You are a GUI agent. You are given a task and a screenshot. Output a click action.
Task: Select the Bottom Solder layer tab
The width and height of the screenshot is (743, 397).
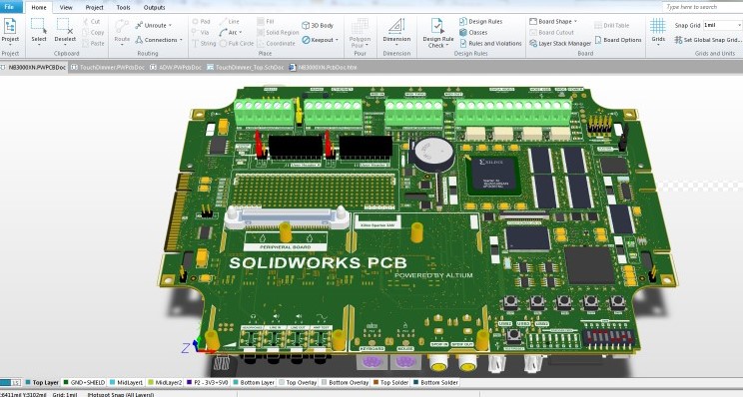(x=435, y=382)
